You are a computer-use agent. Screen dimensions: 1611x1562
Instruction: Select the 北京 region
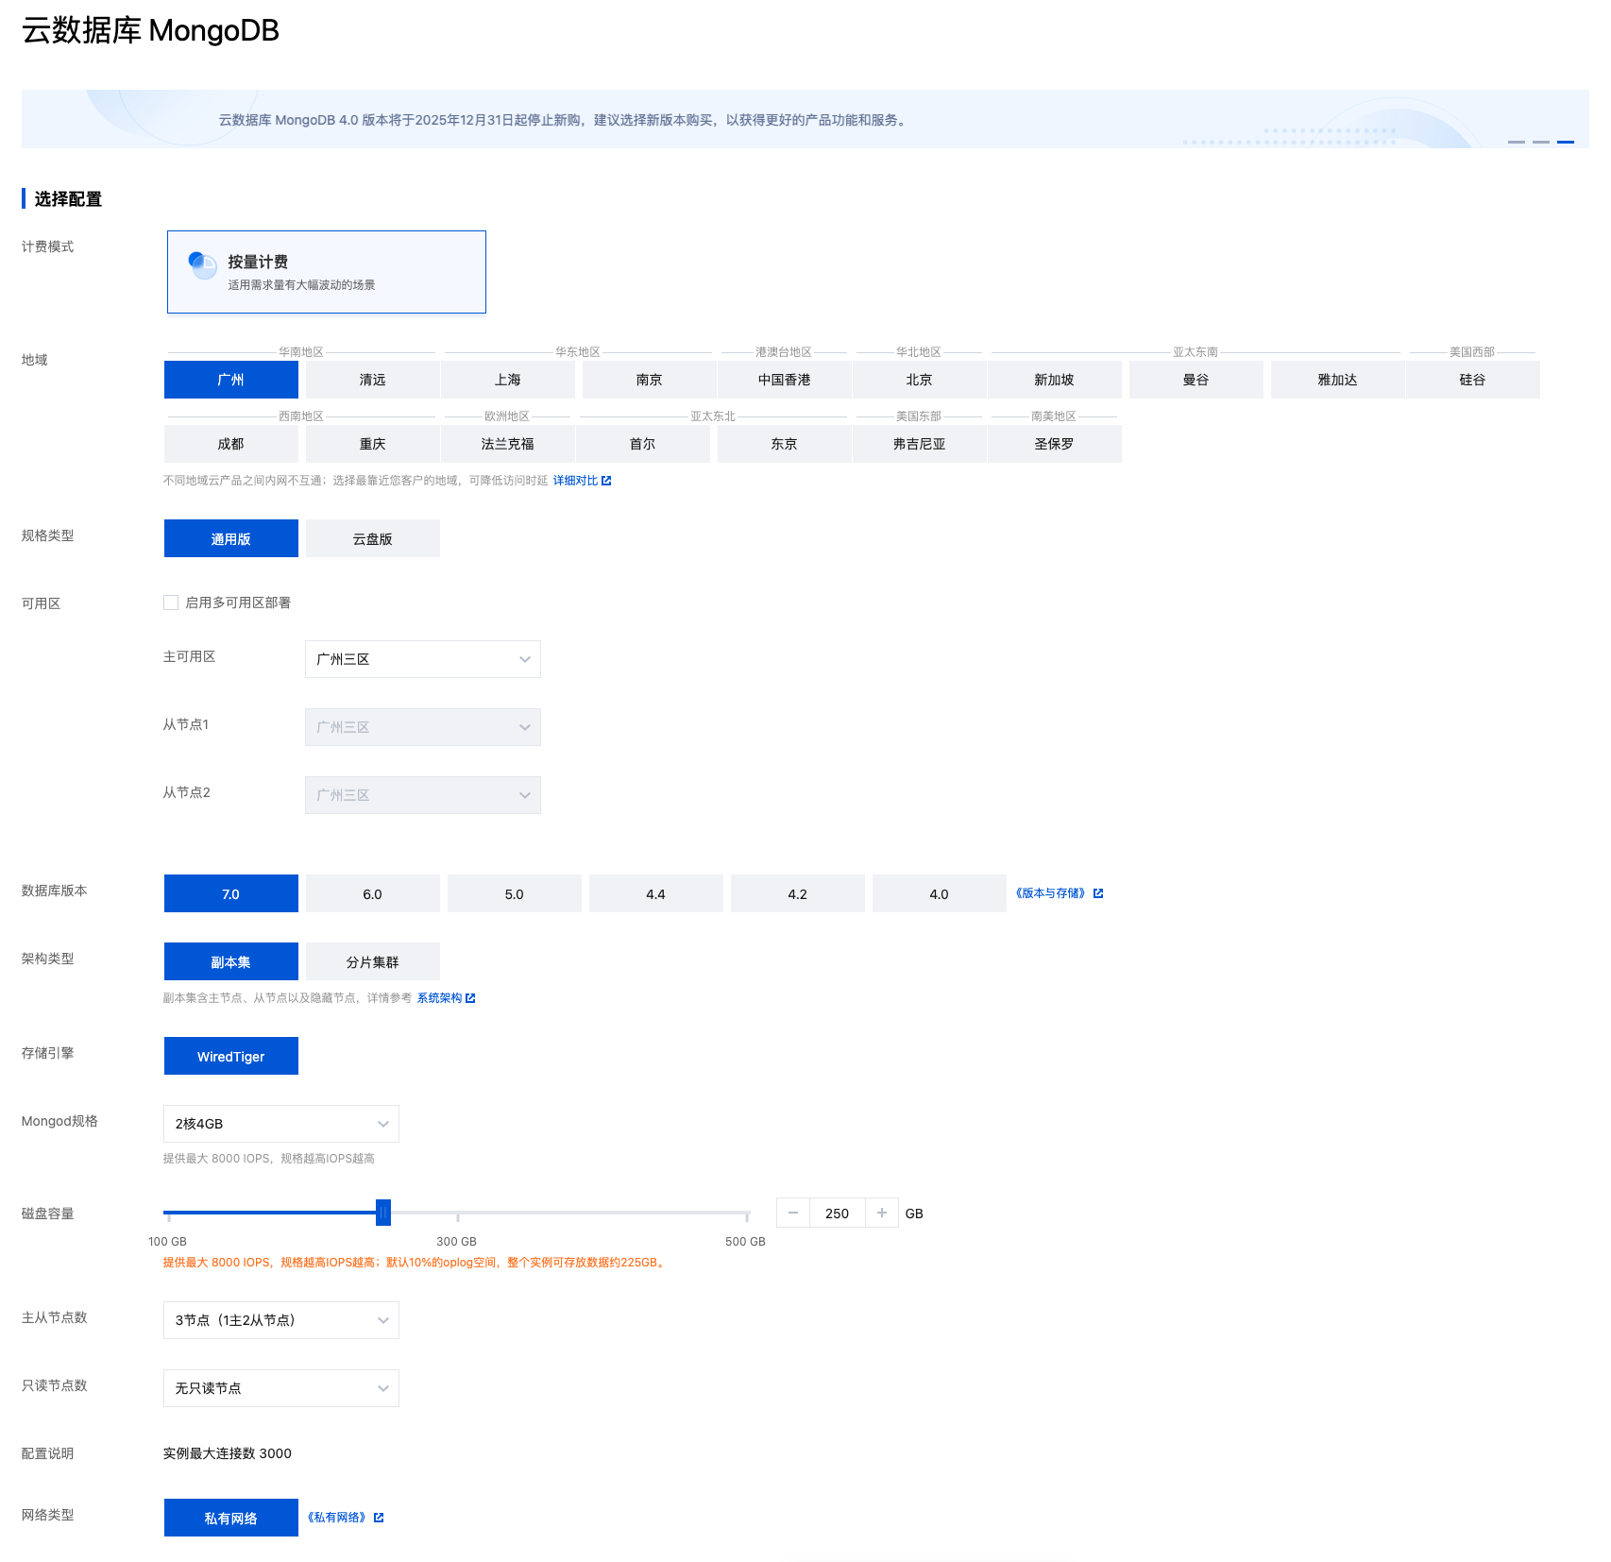point(920,380)
